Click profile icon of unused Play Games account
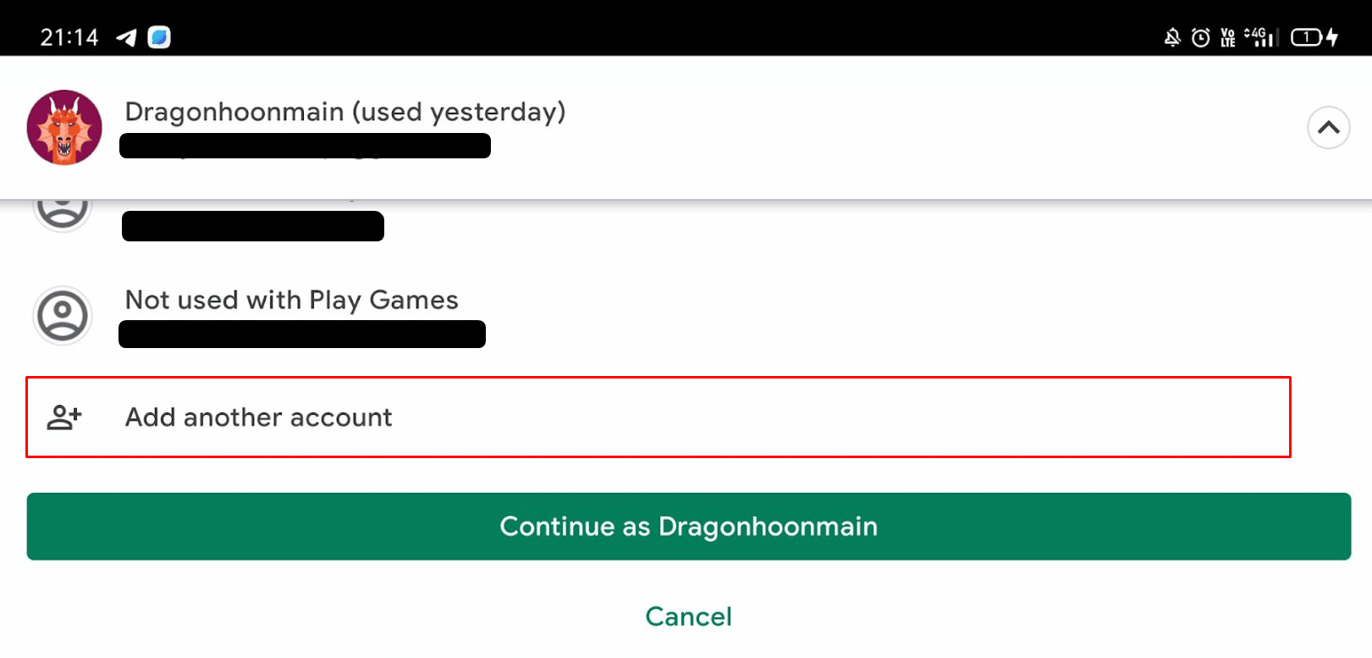This screenshot has width=1372, height=658. coord(62,316)
